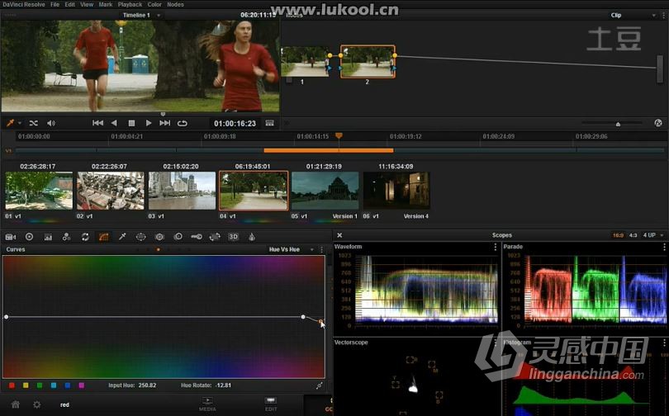Open the Color Wheels palette
Image resolution: width=669 pixels, height=416 pixels.
point(29,237)
